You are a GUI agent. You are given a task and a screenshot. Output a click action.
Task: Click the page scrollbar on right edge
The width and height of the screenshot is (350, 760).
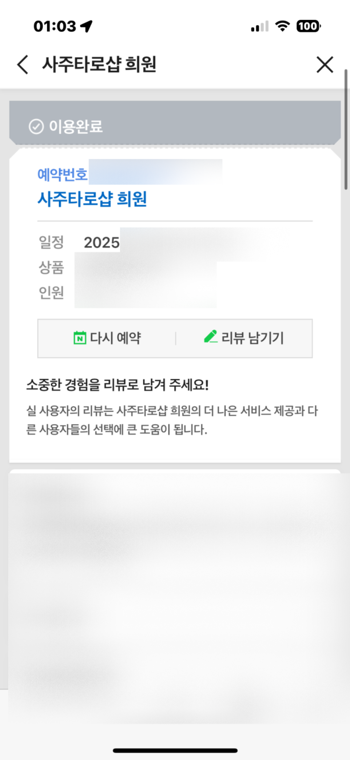point(346,130)
